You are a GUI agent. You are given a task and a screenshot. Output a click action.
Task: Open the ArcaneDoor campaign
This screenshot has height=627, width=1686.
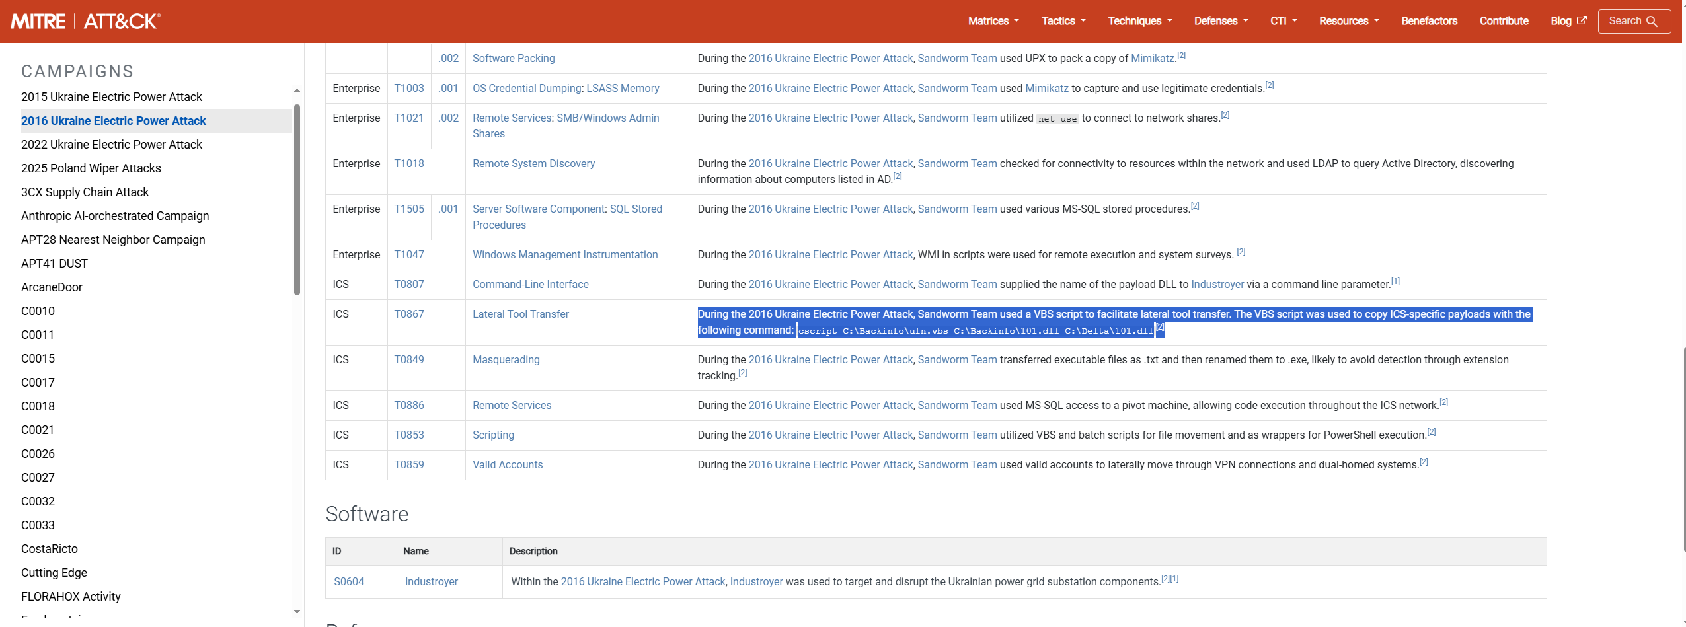pyautogui.click(x=52, y=287)
